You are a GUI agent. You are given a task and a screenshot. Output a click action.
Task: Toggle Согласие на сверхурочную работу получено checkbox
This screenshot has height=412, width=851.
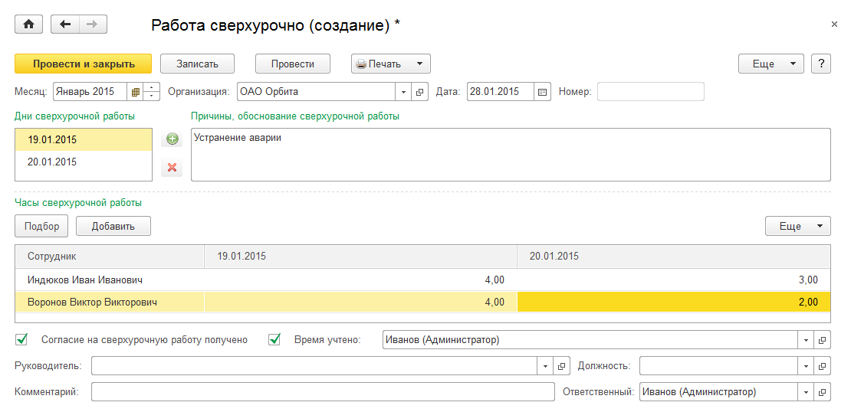[21, 339]
